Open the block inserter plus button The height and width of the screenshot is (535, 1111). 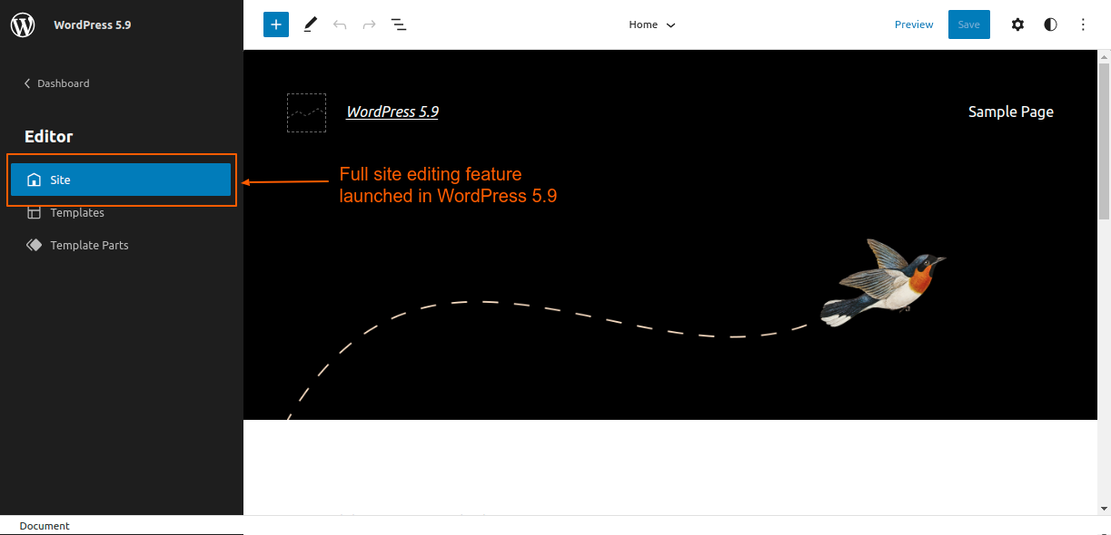click(x=276, y=24)
